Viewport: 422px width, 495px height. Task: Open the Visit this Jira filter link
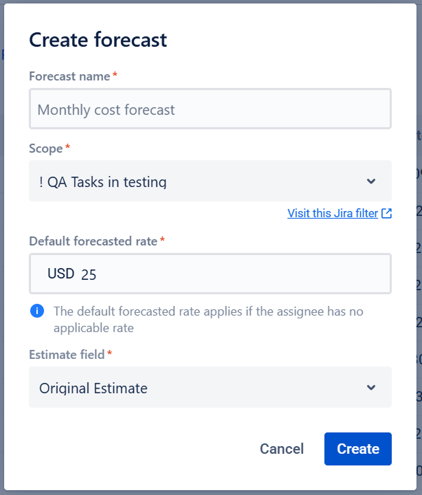coord(333,213)
